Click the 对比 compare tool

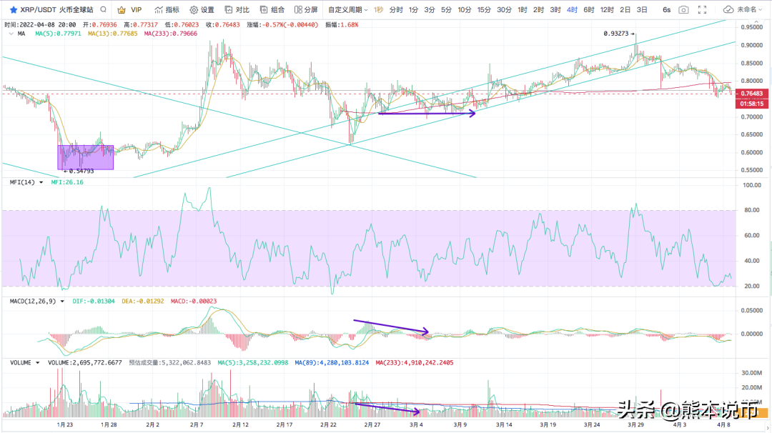237,10
